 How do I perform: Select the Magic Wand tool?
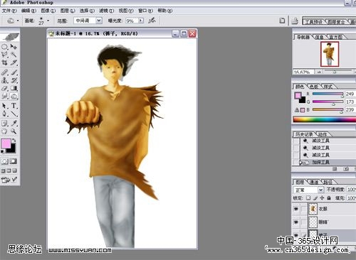tap(14, 55)
